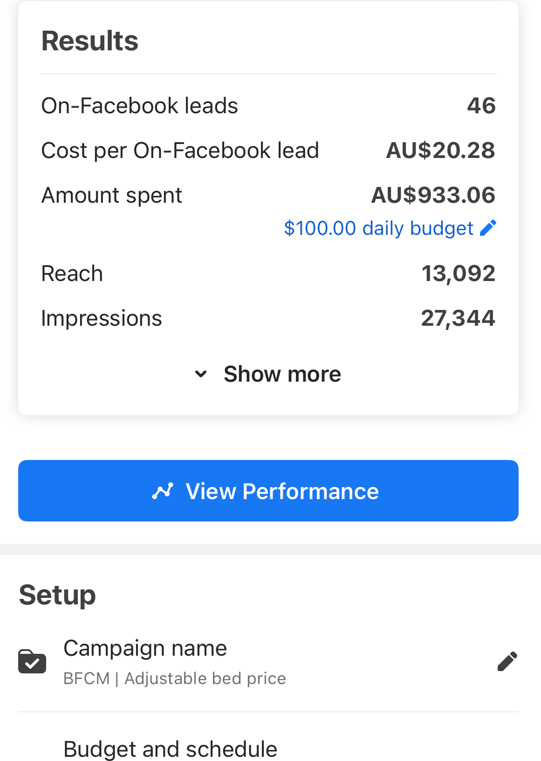541x761 pixels.
Task: Click the chevron arrow next to Show more
Action: point(201,373)
